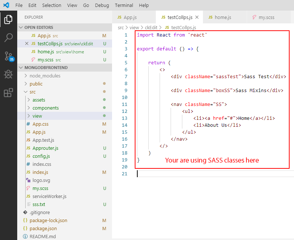
Task: Close the testCollps.js tab
Action: [197, 17]
